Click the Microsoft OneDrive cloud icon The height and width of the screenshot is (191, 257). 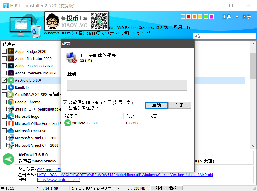(x=11, y=131)
